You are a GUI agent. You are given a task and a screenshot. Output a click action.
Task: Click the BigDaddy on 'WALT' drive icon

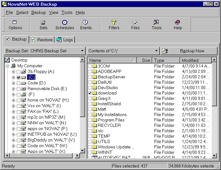(23, 140)
